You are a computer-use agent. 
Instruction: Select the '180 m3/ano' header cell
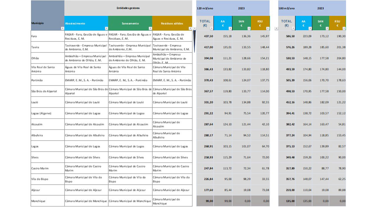tap(287, 8)
